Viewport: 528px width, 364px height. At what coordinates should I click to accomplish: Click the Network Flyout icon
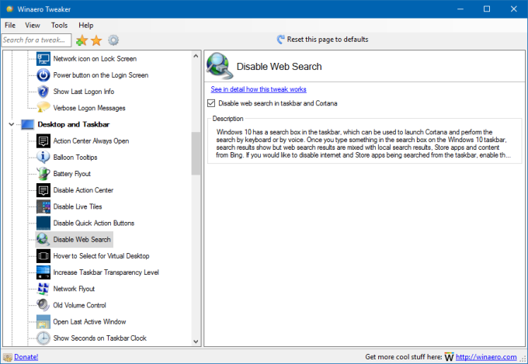pos(43,289)
